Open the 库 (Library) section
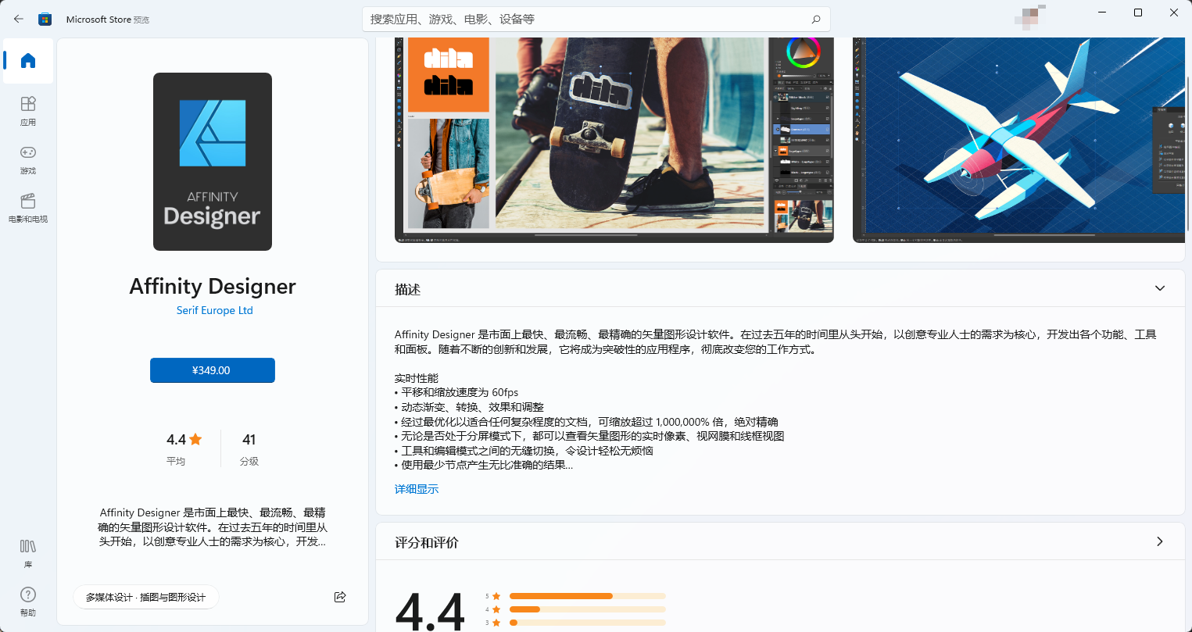 click(28, 553)
